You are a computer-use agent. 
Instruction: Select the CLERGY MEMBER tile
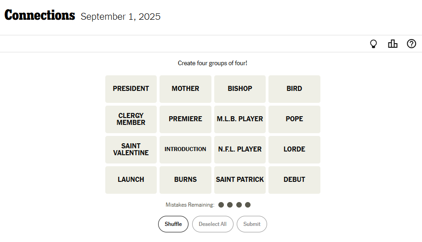131,119
